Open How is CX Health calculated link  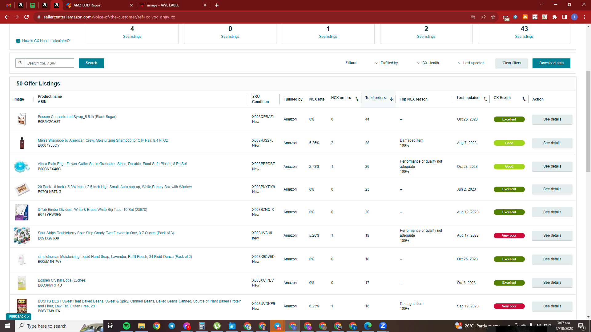point(46,41)
